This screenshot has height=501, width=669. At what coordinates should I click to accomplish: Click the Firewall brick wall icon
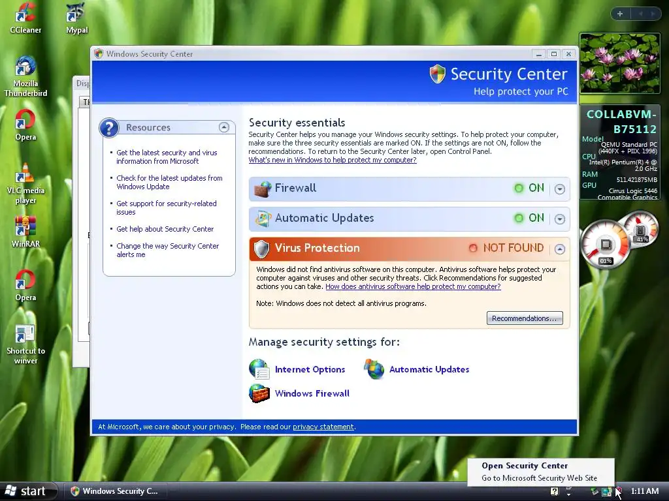[x=263, y=189]
